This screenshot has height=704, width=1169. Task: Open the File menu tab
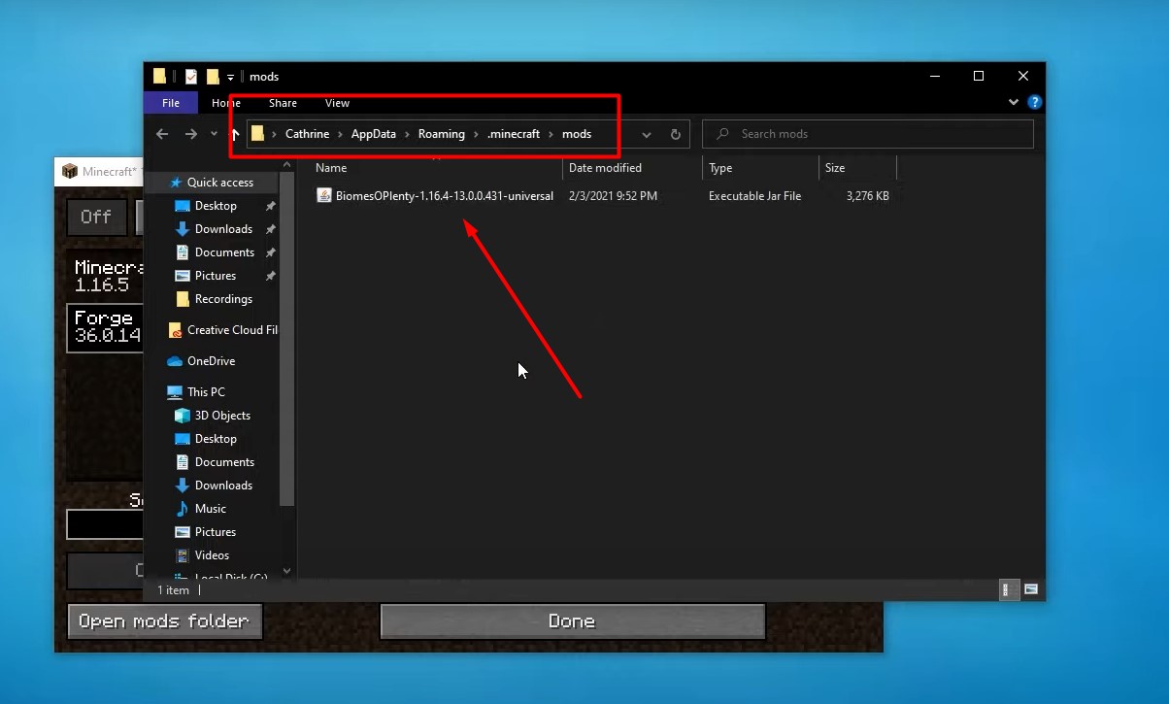pos(171,103)
